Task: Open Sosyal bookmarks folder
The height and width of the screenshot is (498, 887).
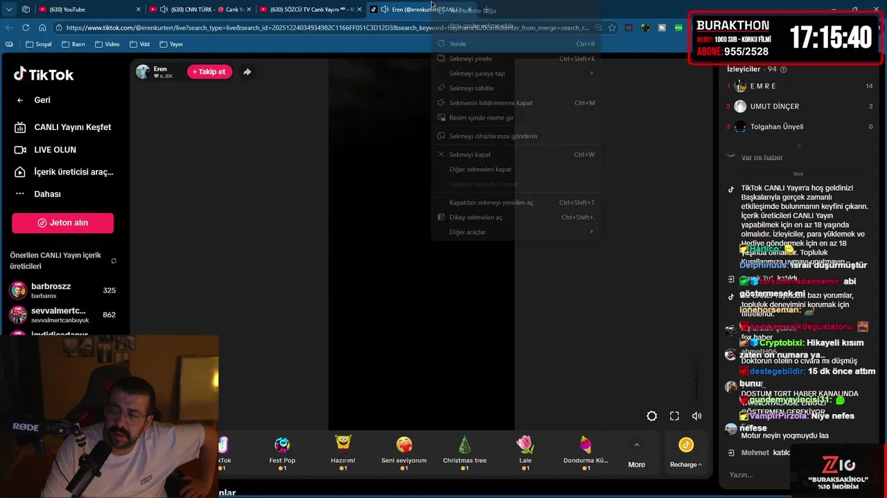Action: tap(38, 44)
